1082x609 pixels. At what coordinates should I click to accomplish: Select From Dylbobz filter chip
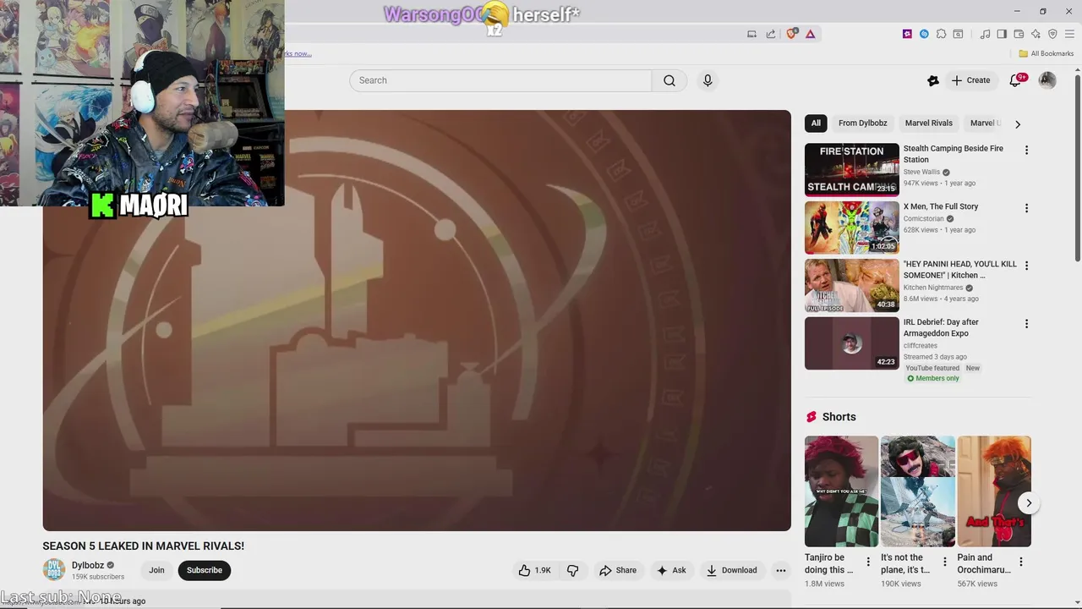(x=863, y=123)
